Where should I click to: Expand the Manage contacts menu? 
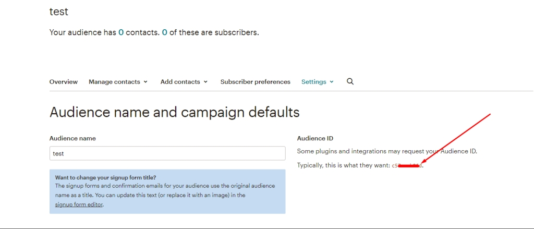coord(118,82)
